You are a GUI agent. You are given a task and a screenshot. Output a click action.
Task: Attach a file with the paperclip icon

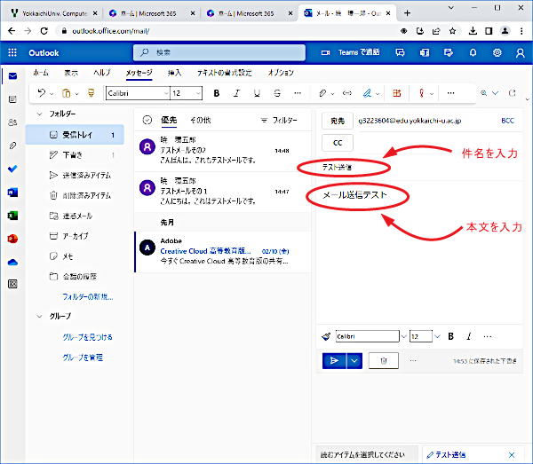pyautogui.click(x=322, y=93)
